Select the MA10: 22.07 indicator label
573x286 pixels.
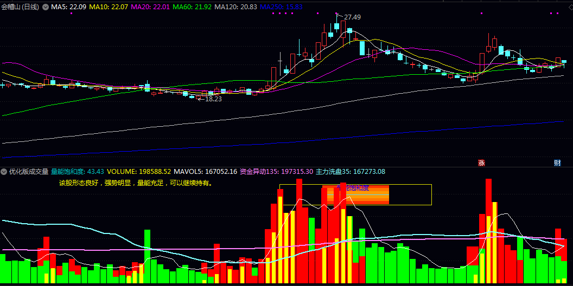(x=109, y=7)
